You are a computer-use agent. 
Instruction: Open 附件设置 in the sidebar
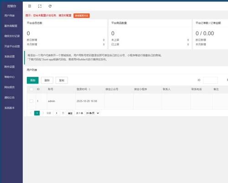10,67
